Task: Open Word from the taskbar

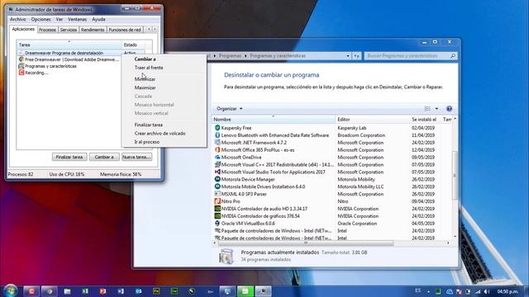Action: tap(121, 291)
